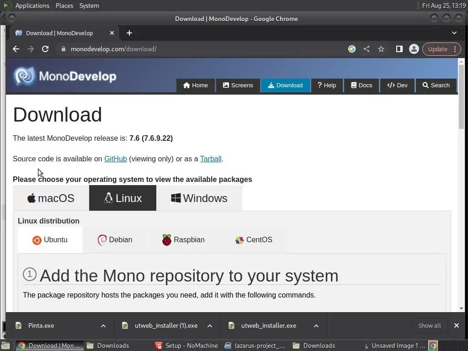Switch to Unsaved Image 1 taskbar window
468x351 pixels.
pos(394,346)
